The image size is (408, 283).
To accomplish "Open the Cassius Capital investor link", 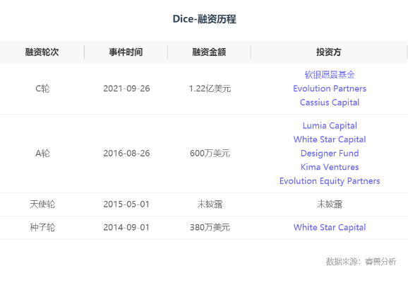I will click(x=330, y=103).
